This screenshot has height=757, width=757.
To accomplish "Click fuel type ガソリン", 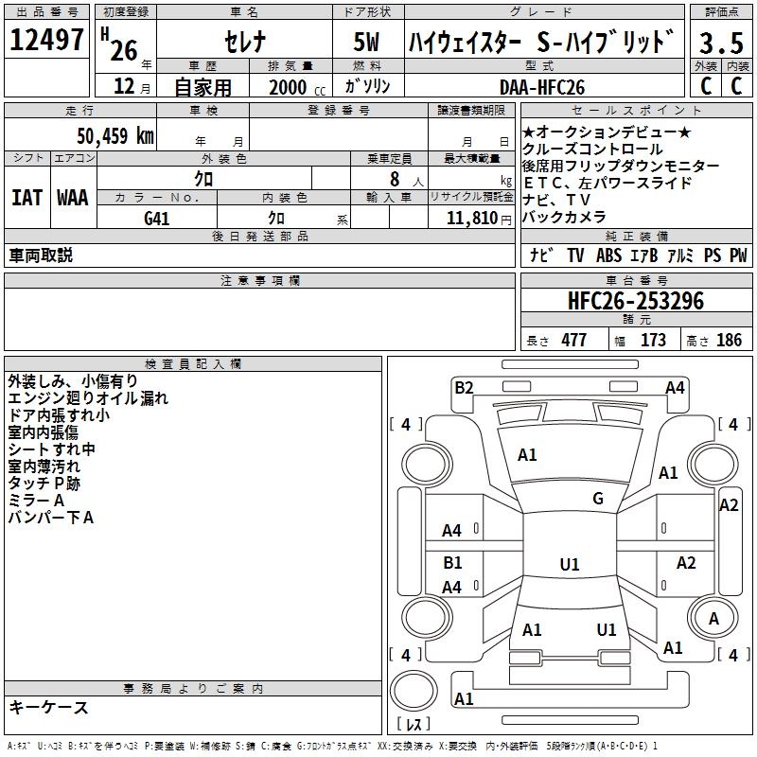I will pyautogui.click(x=367, y=86).
